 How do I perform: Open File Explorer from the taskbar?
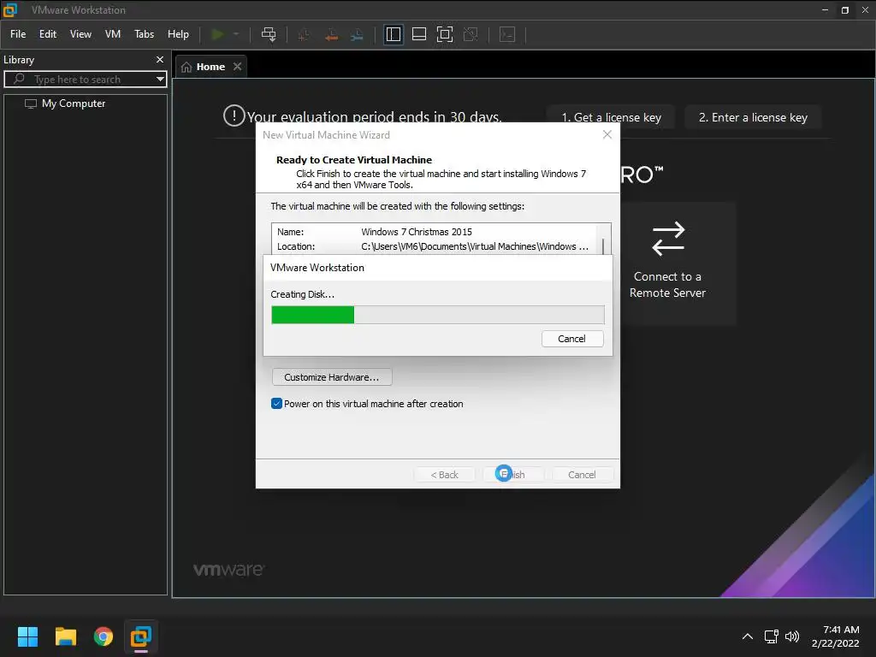point(65,636)
